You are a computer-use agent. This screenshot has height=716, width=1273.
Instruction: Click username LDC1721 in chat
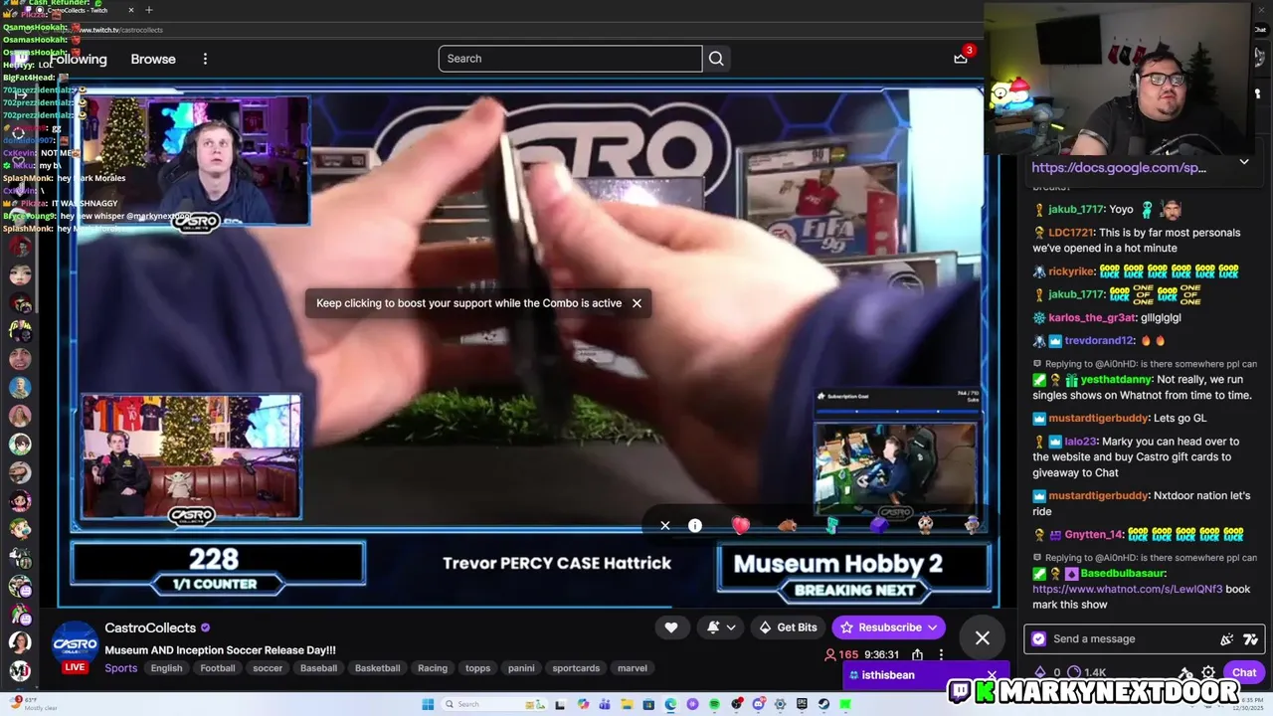[x=1071, y=233]
